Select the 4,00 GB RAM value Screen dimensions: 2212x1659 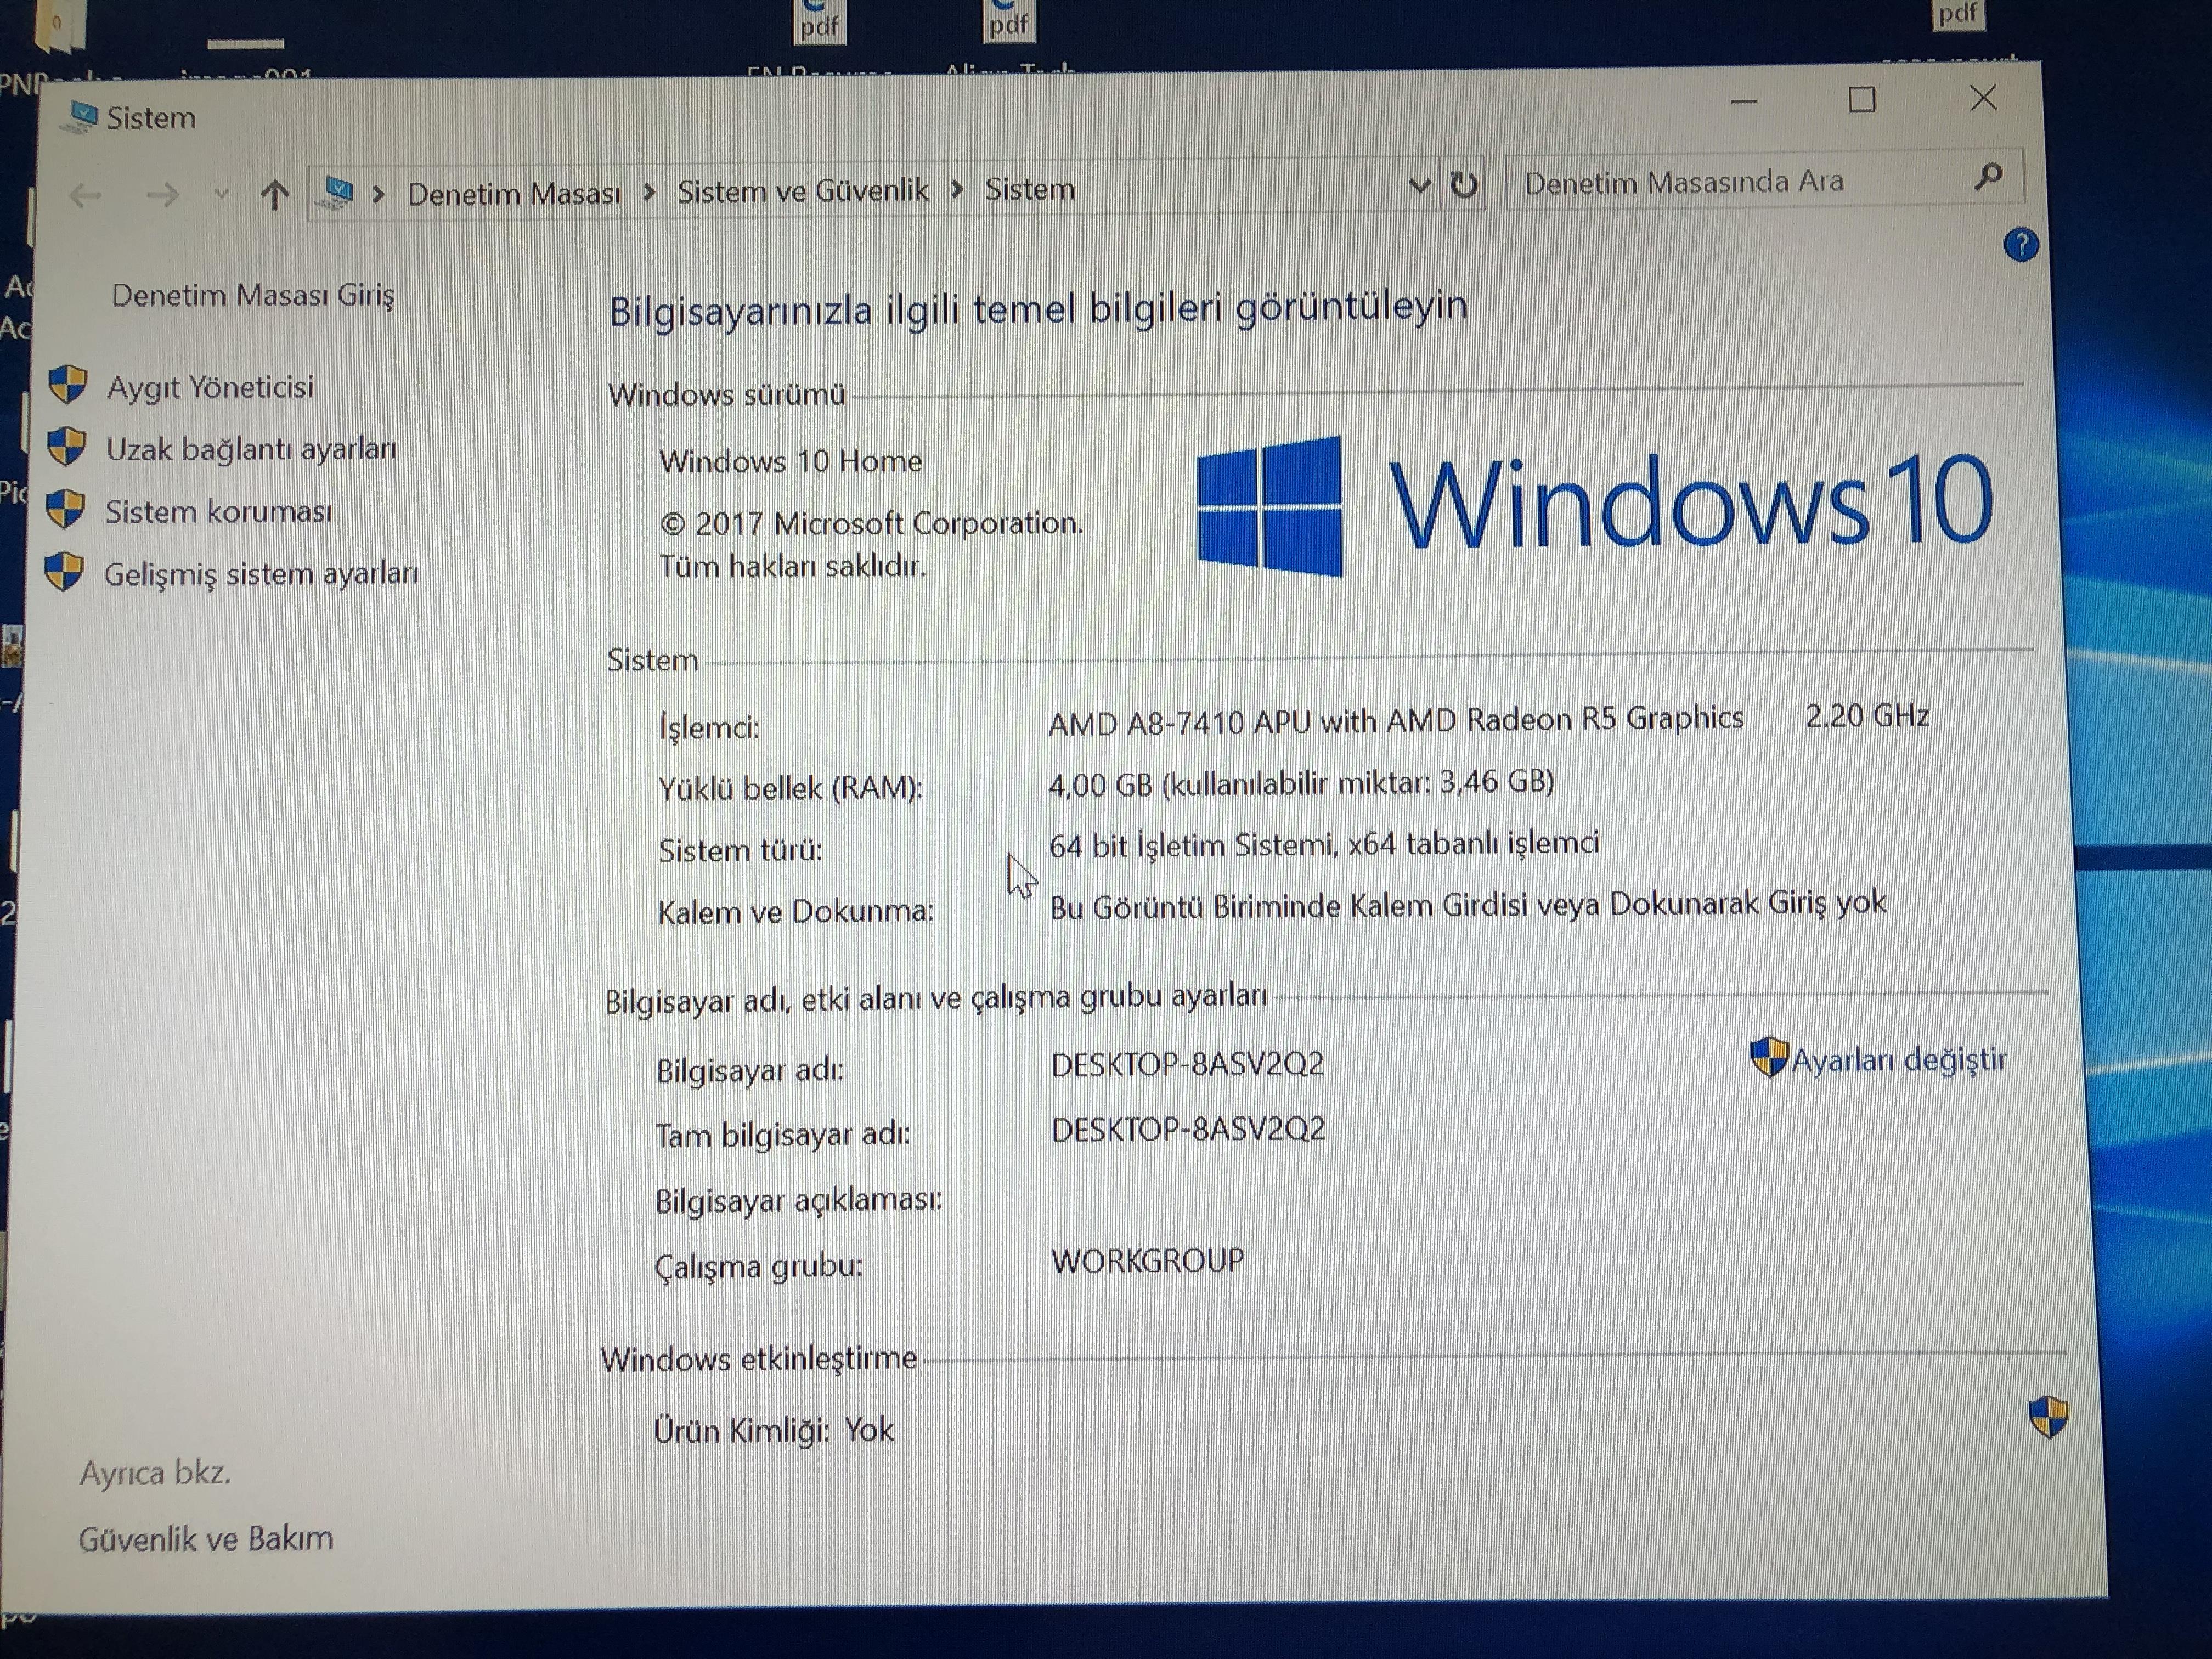pyautogui.click(x=1301, y=782)
